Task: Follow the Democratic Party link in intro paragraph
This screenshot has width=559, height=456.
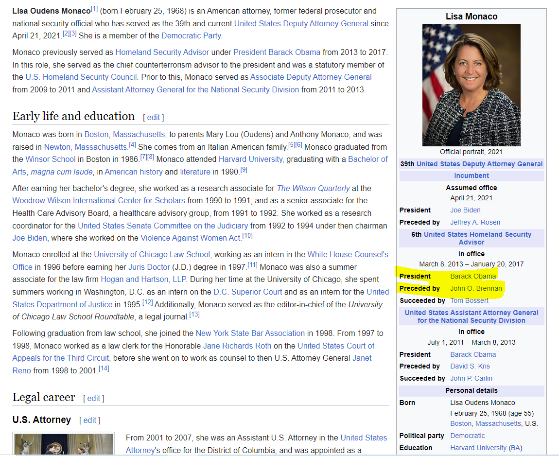Action: point(192,35)
